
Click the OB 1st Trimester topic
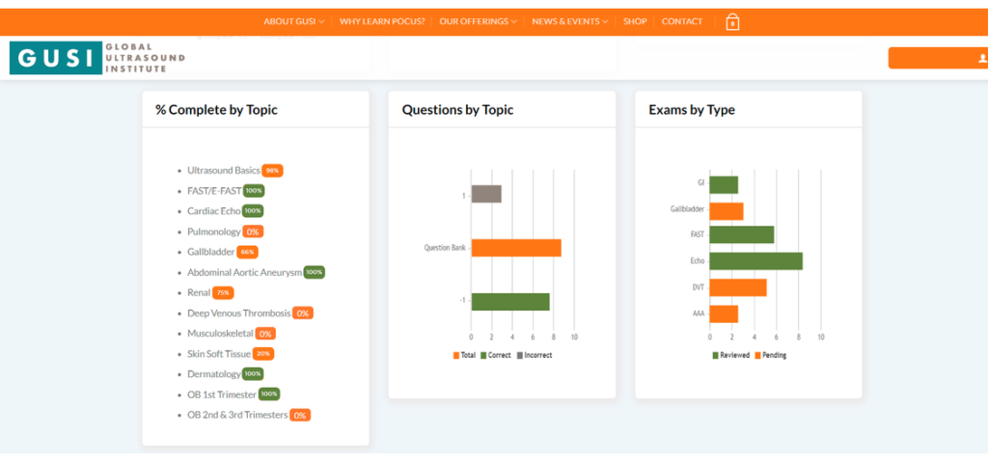(222, 394)
